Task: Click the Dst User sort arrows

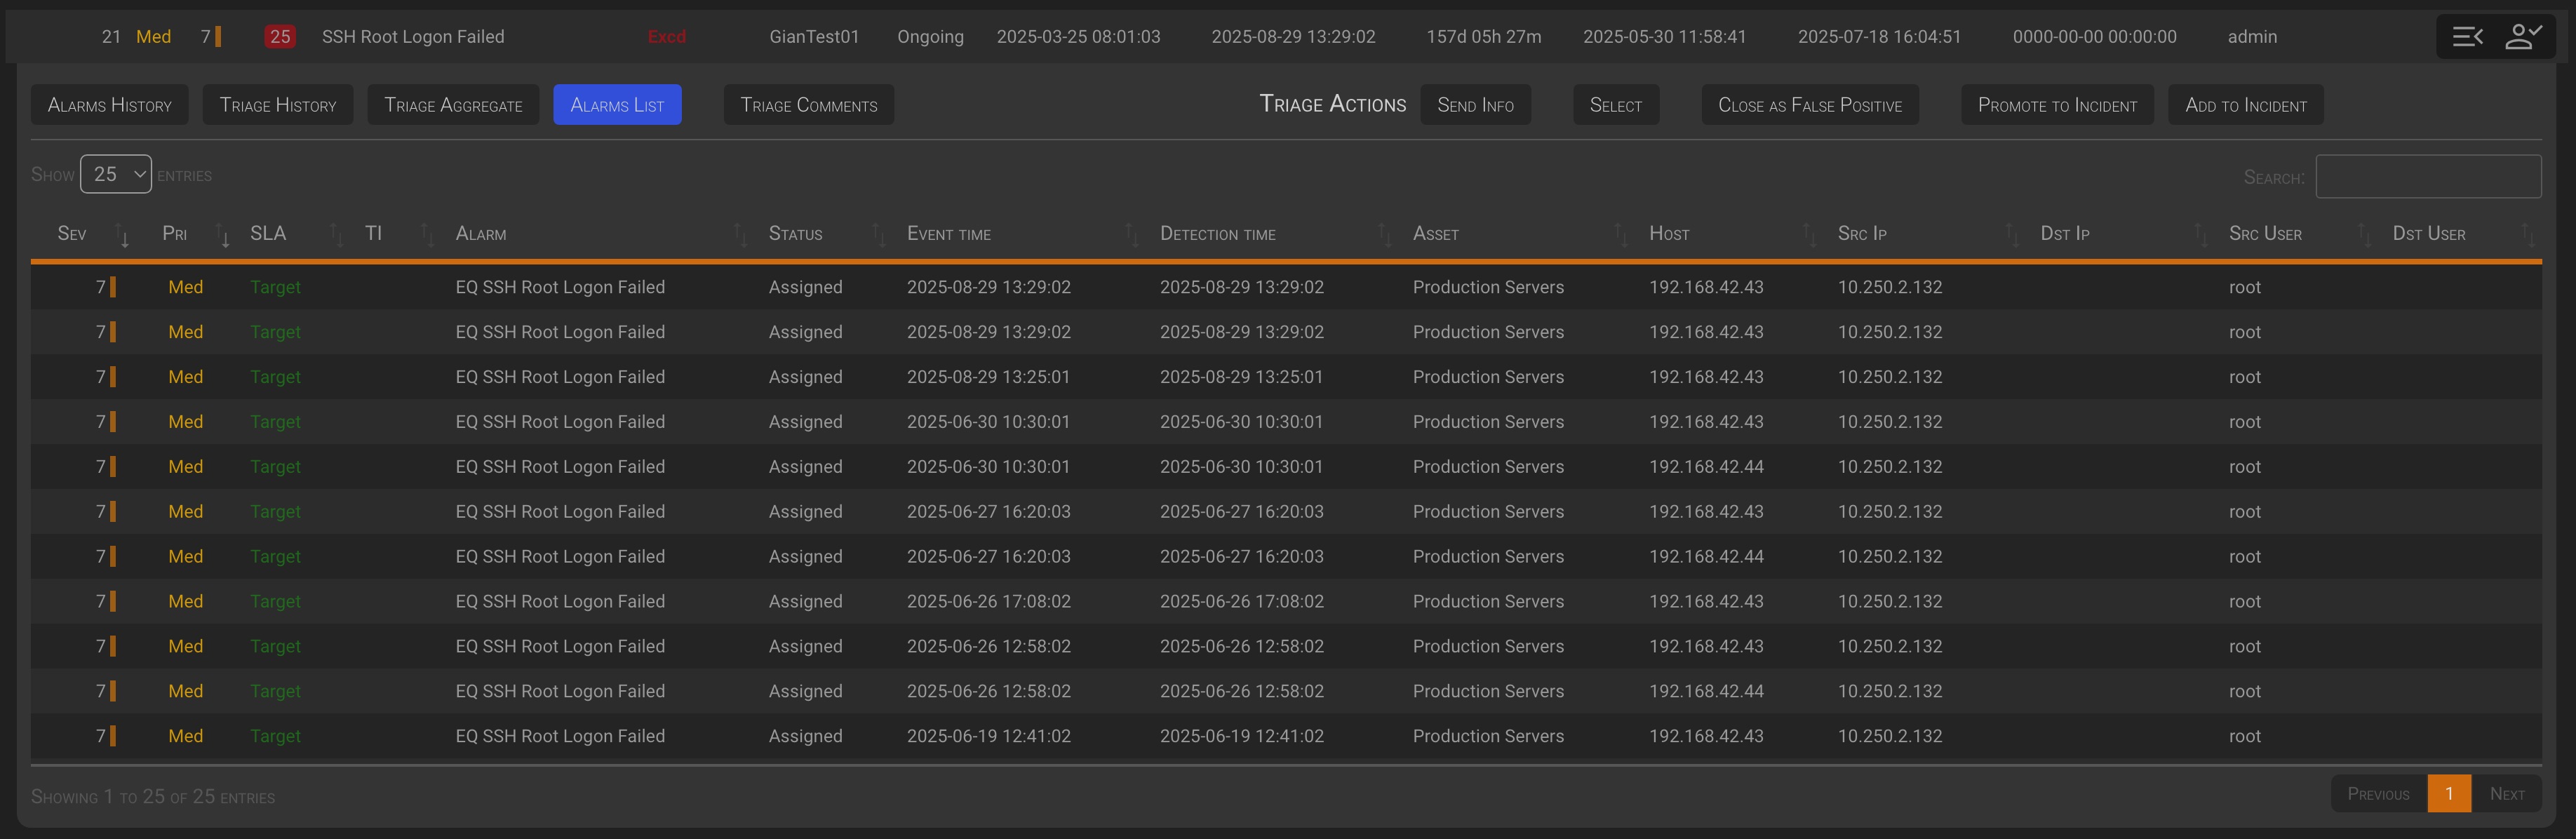Action: point(2527,235)
